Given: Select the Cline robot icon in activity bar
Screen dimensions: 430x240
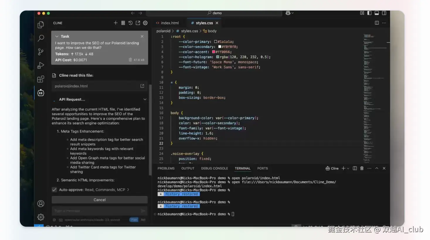Looking at the screenshot, I should point(41,93).
